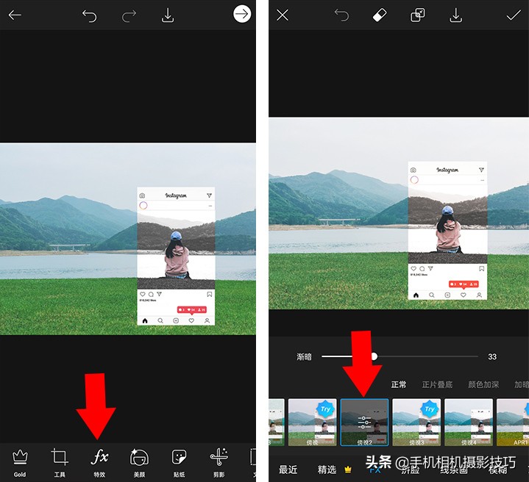Close the effect editor with X
529x482 pixels.
(283, 15)
